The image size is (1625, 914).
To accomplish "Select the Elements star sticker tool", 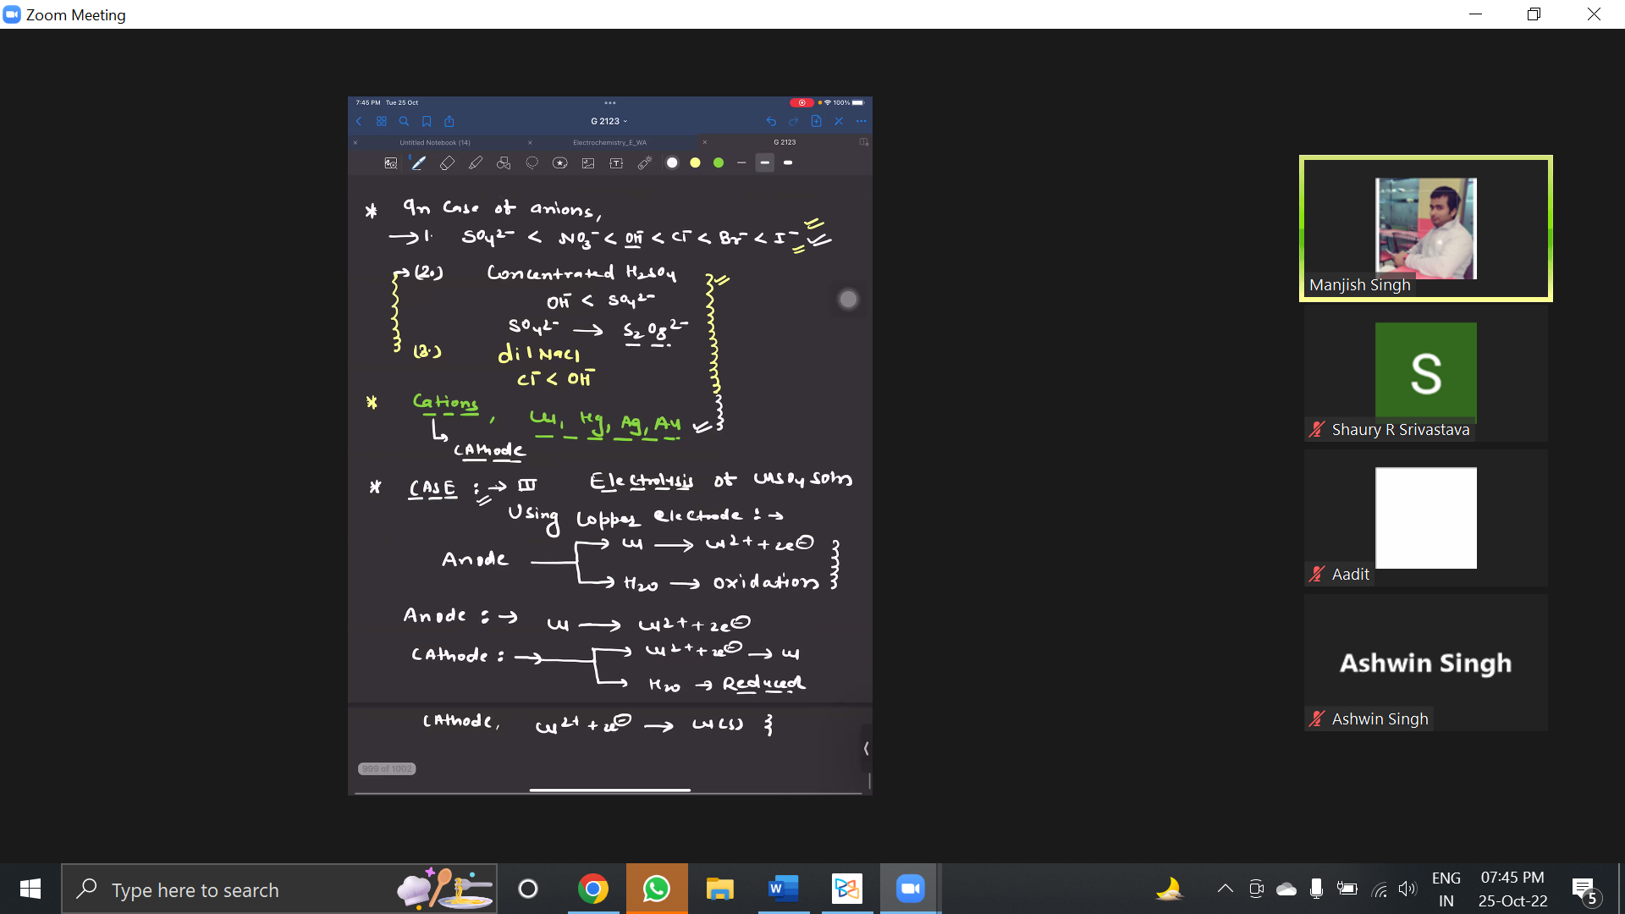I will (x=559, y=163).
